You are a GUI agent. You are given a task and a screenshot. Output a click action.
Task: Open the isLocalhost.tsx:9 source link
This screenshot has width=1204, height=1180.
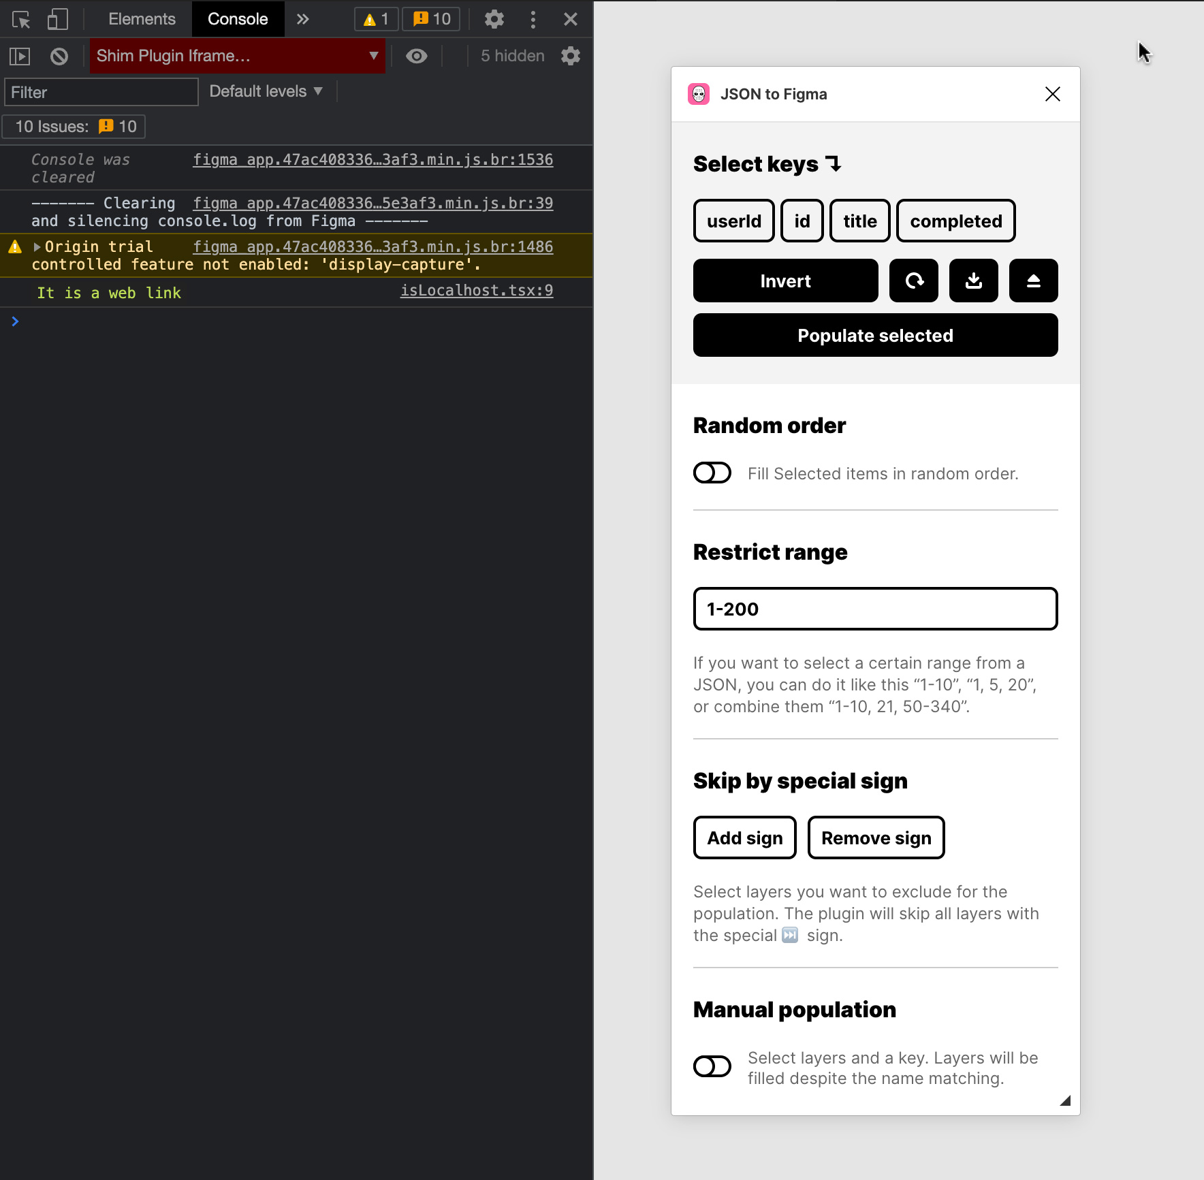476,290
